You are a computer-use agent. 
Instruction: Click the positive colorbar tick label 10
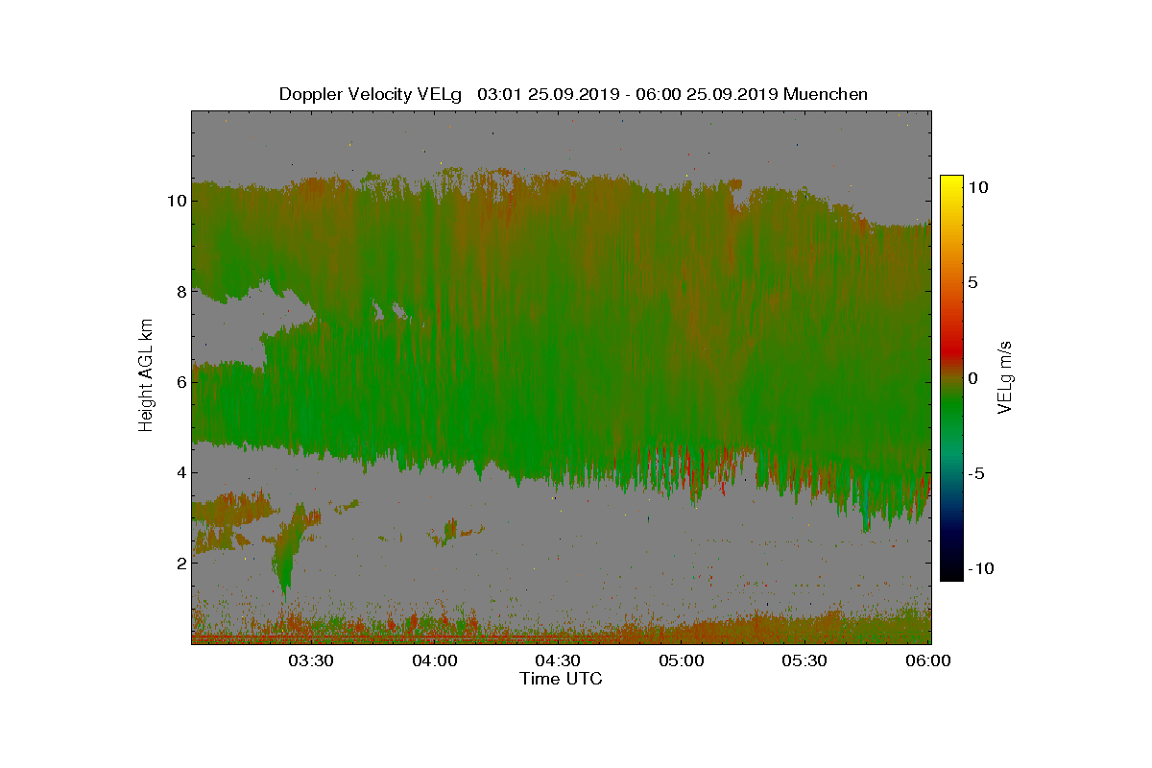click(x=979, y=188)
